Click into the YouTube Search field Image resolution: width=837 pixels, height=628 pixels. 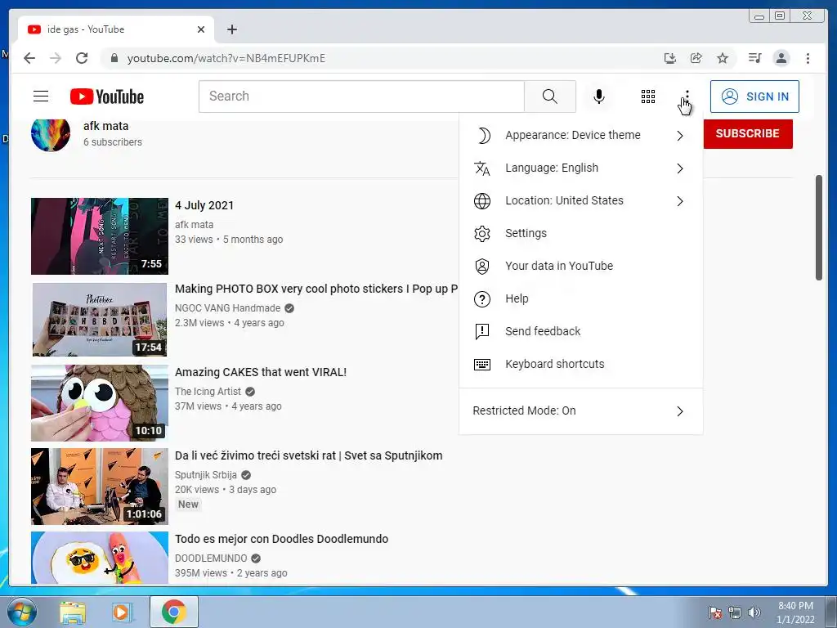[362, 96]
